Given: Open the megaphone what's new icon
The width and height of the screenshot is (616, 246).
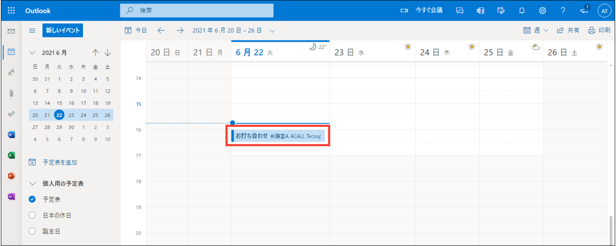Looking at the screenshot, I should click(x=584, y=10).
